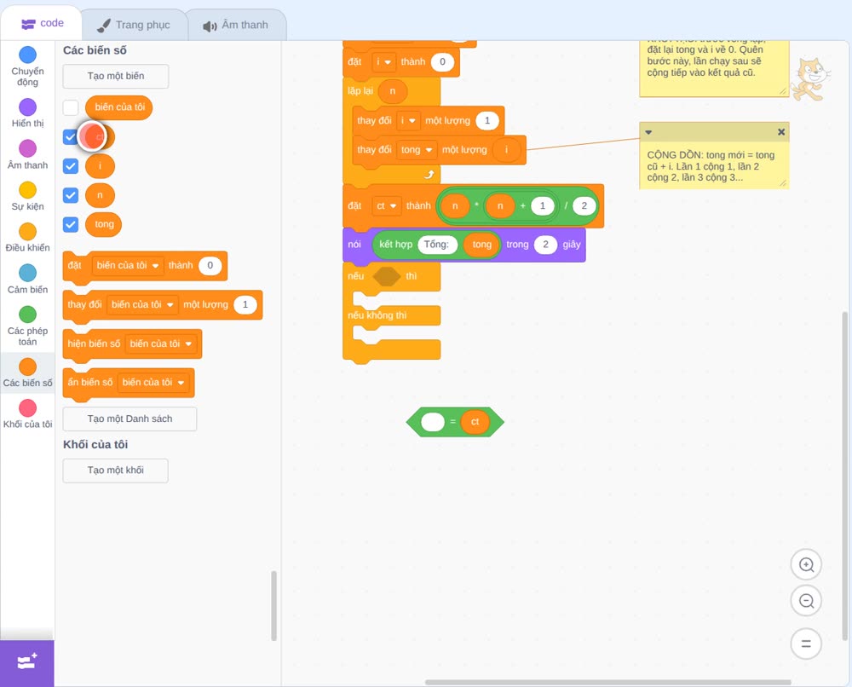Screen dimensions: 852x687
Task: Switch to the Trang phục tab
Action: pos(134,25)
